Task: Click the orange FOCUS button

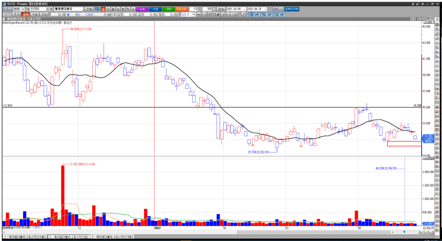Action: tap(182, 9)
